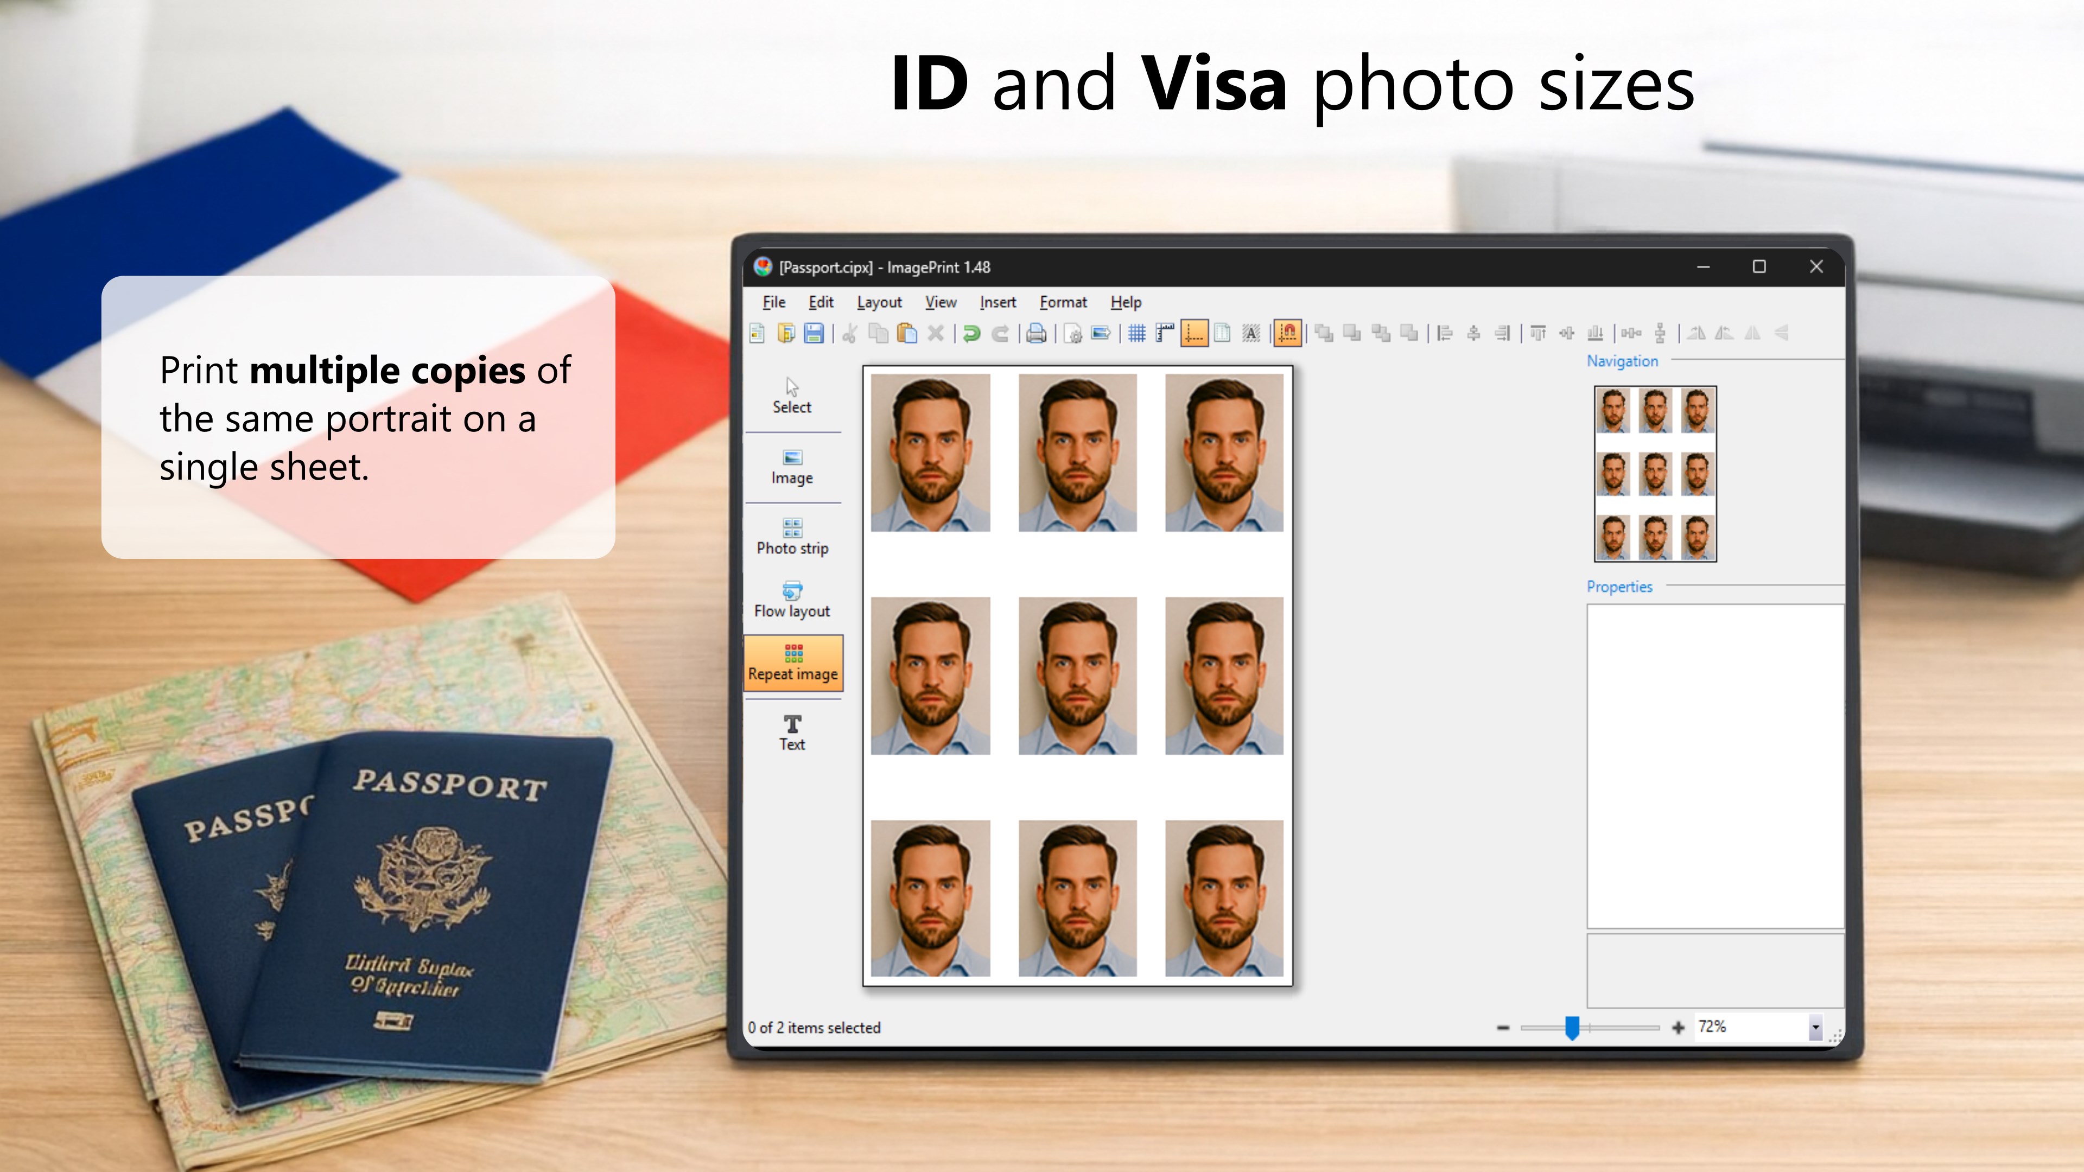Select the Flow layout tool
2084x1172 pixels.
click(x=792, y=600)
